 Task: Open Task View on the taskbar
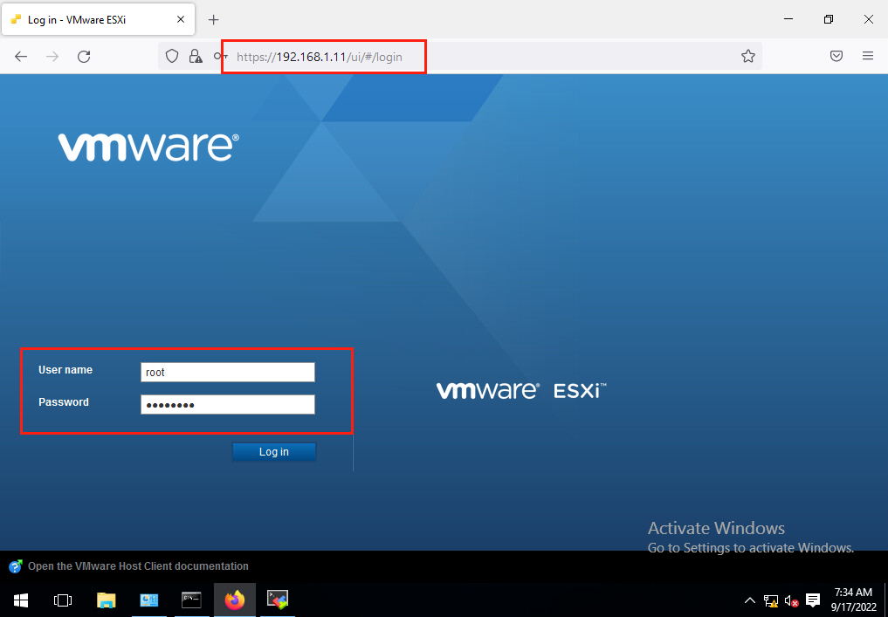point(63,600)
